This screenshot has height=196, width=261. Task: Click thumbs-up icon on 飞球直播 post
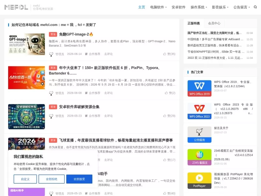pyautogui.click(x=164, y=160)
